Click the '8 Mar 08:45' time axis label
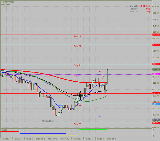The image size is (160, 141). pyautogui.click(x=76, y=139)
